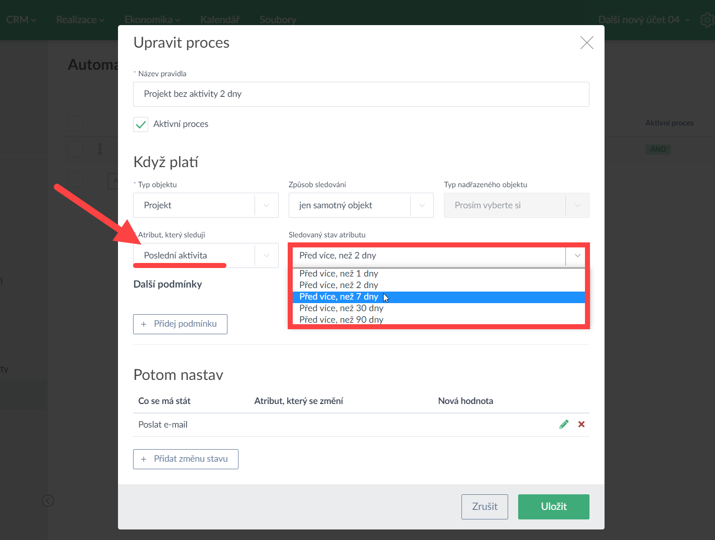Click the green pencil edit icon
The height and width of the screenshot is (540, 715).
click(564, 425)
